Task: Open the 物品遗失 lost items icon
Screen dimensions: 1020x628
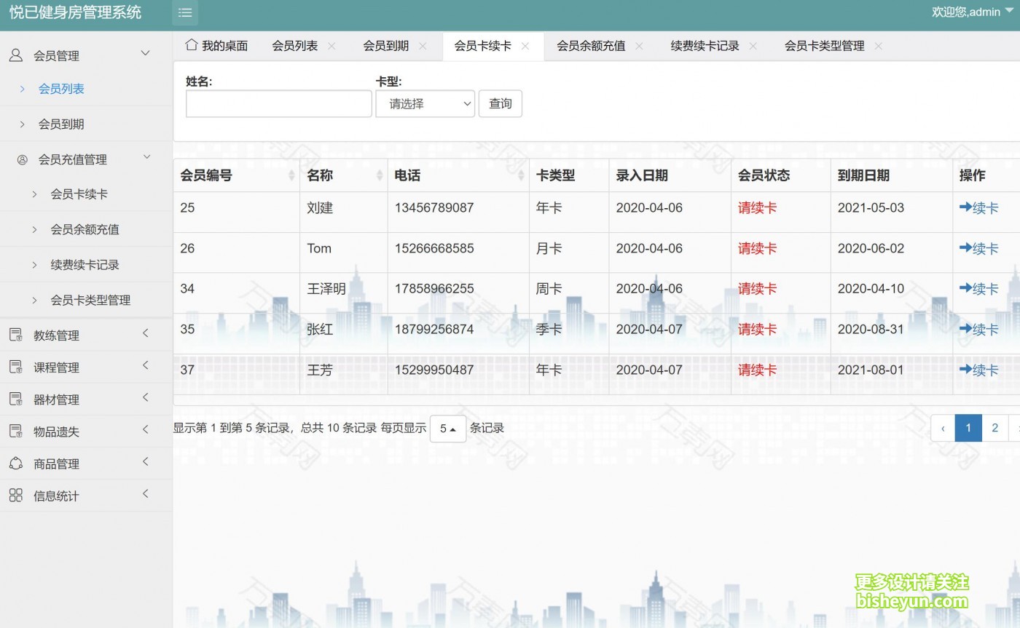Action: pyautogui.click(x=15, y=431)
